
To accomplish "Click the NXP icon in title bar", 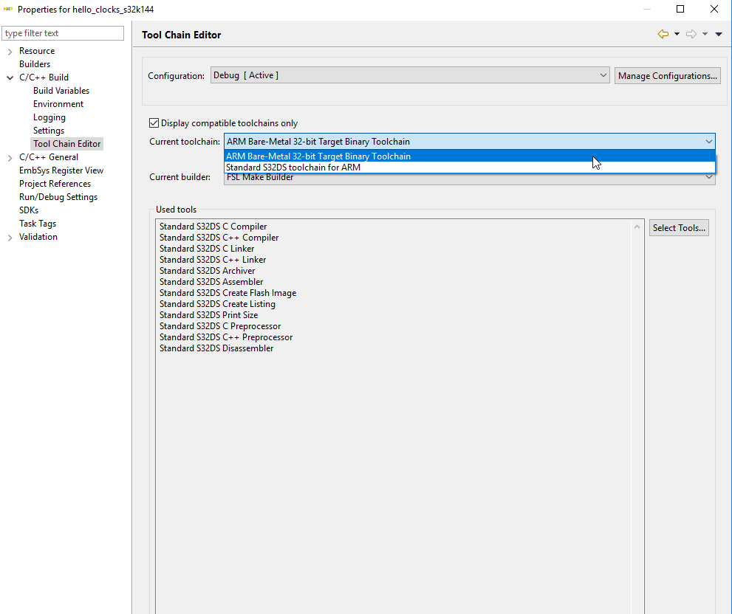I will [8, 10].
